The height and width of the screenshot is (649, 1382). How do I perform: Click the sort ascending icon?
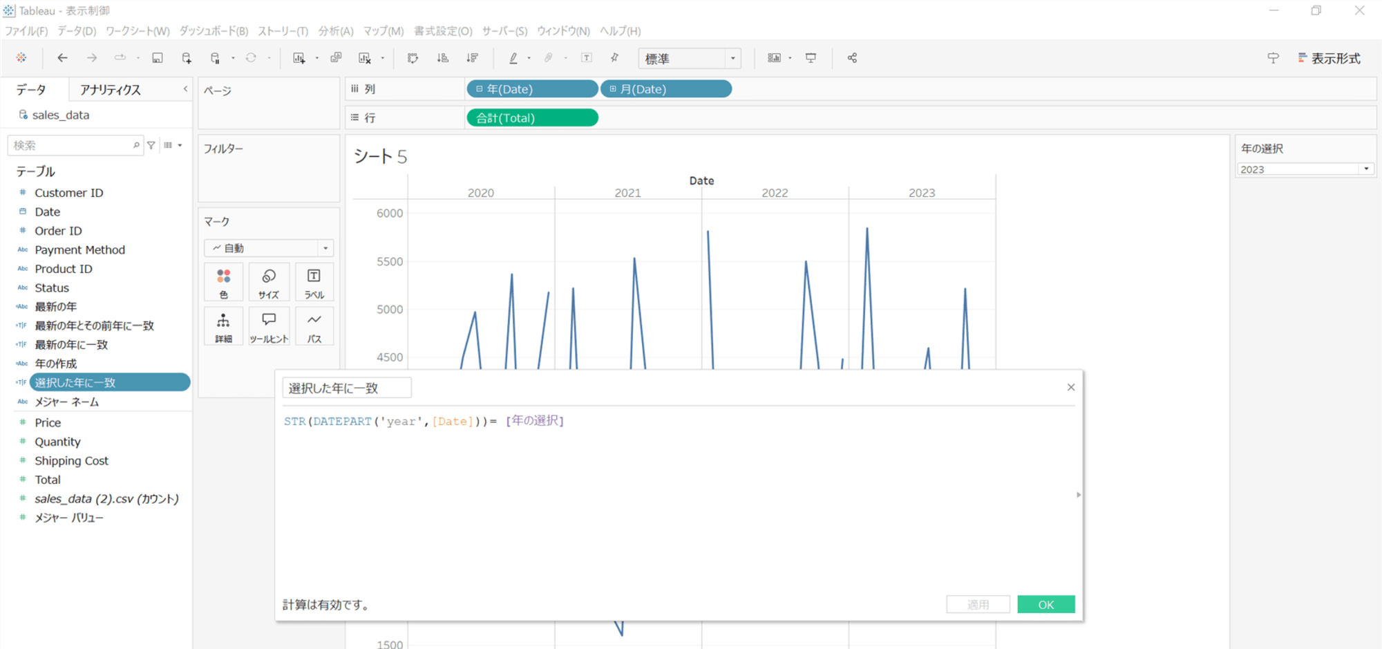443,58
